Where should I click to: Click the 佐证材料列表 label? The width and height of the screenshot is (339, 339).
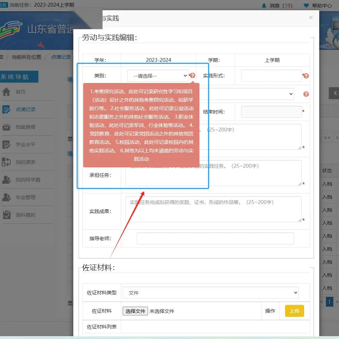tap(102, 327)
